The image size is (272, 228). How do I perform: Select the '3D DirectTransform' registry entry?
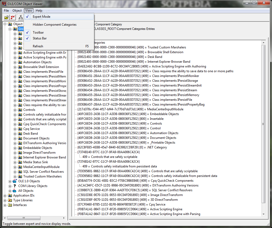coord(128,200)
